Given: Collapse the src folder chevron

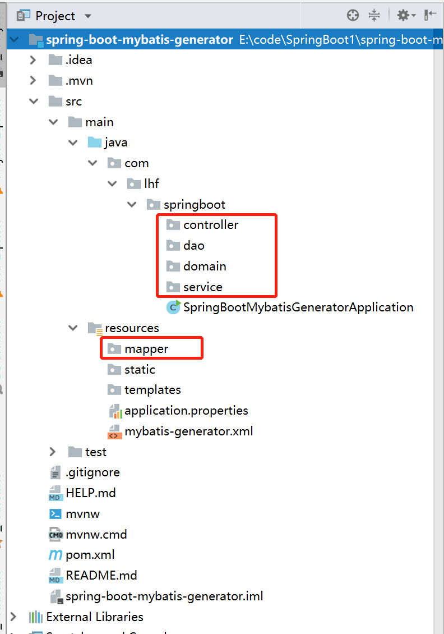Looking at the screenshot, I should point(34,101).
